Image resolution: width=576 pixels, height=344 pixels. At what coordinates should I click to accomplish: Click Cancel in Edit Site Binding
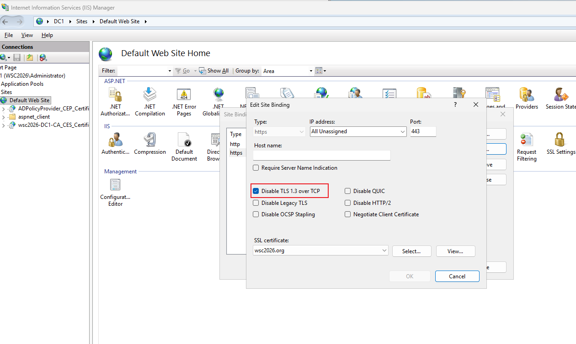(x=457, y=276)
